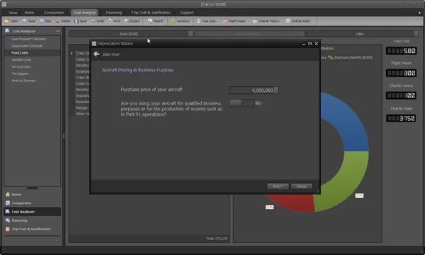
Task: Create a new entry with New
Action: pyautogui.click(x=45, y=21)
